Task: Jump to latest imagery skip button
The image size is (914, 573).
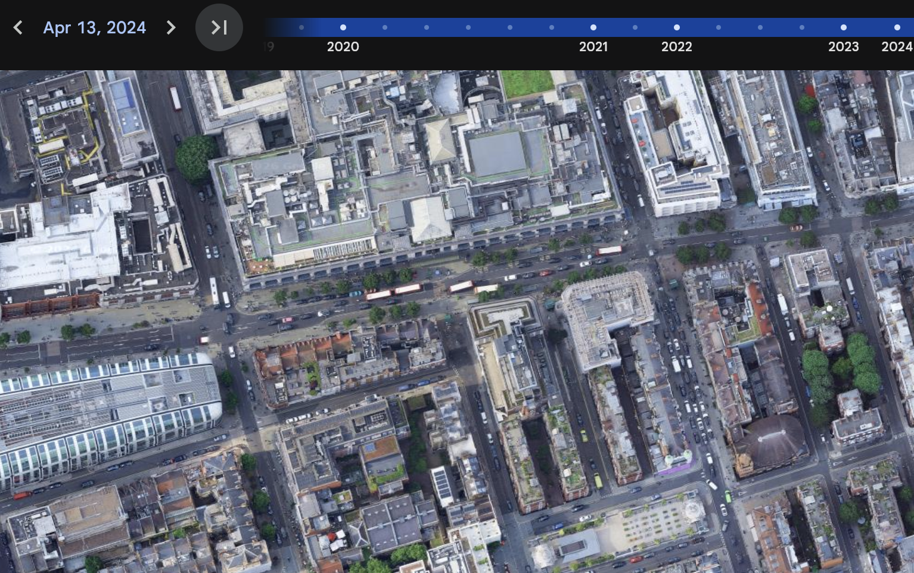Action: 219,27
